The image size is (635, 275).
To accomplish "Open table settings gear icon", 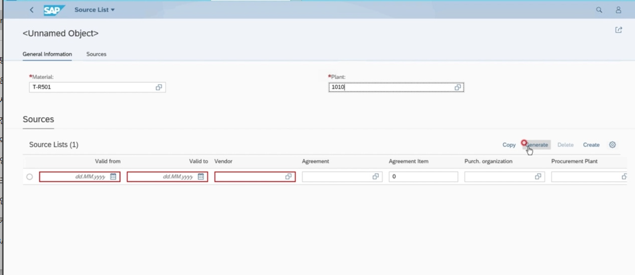I will click(x=612, y=145).
